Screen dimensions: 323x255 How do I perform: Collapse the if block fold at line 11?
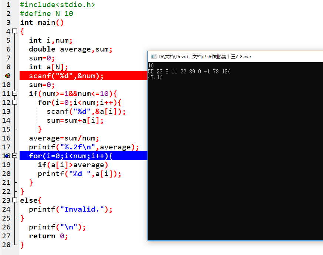(x=15, y=93)
